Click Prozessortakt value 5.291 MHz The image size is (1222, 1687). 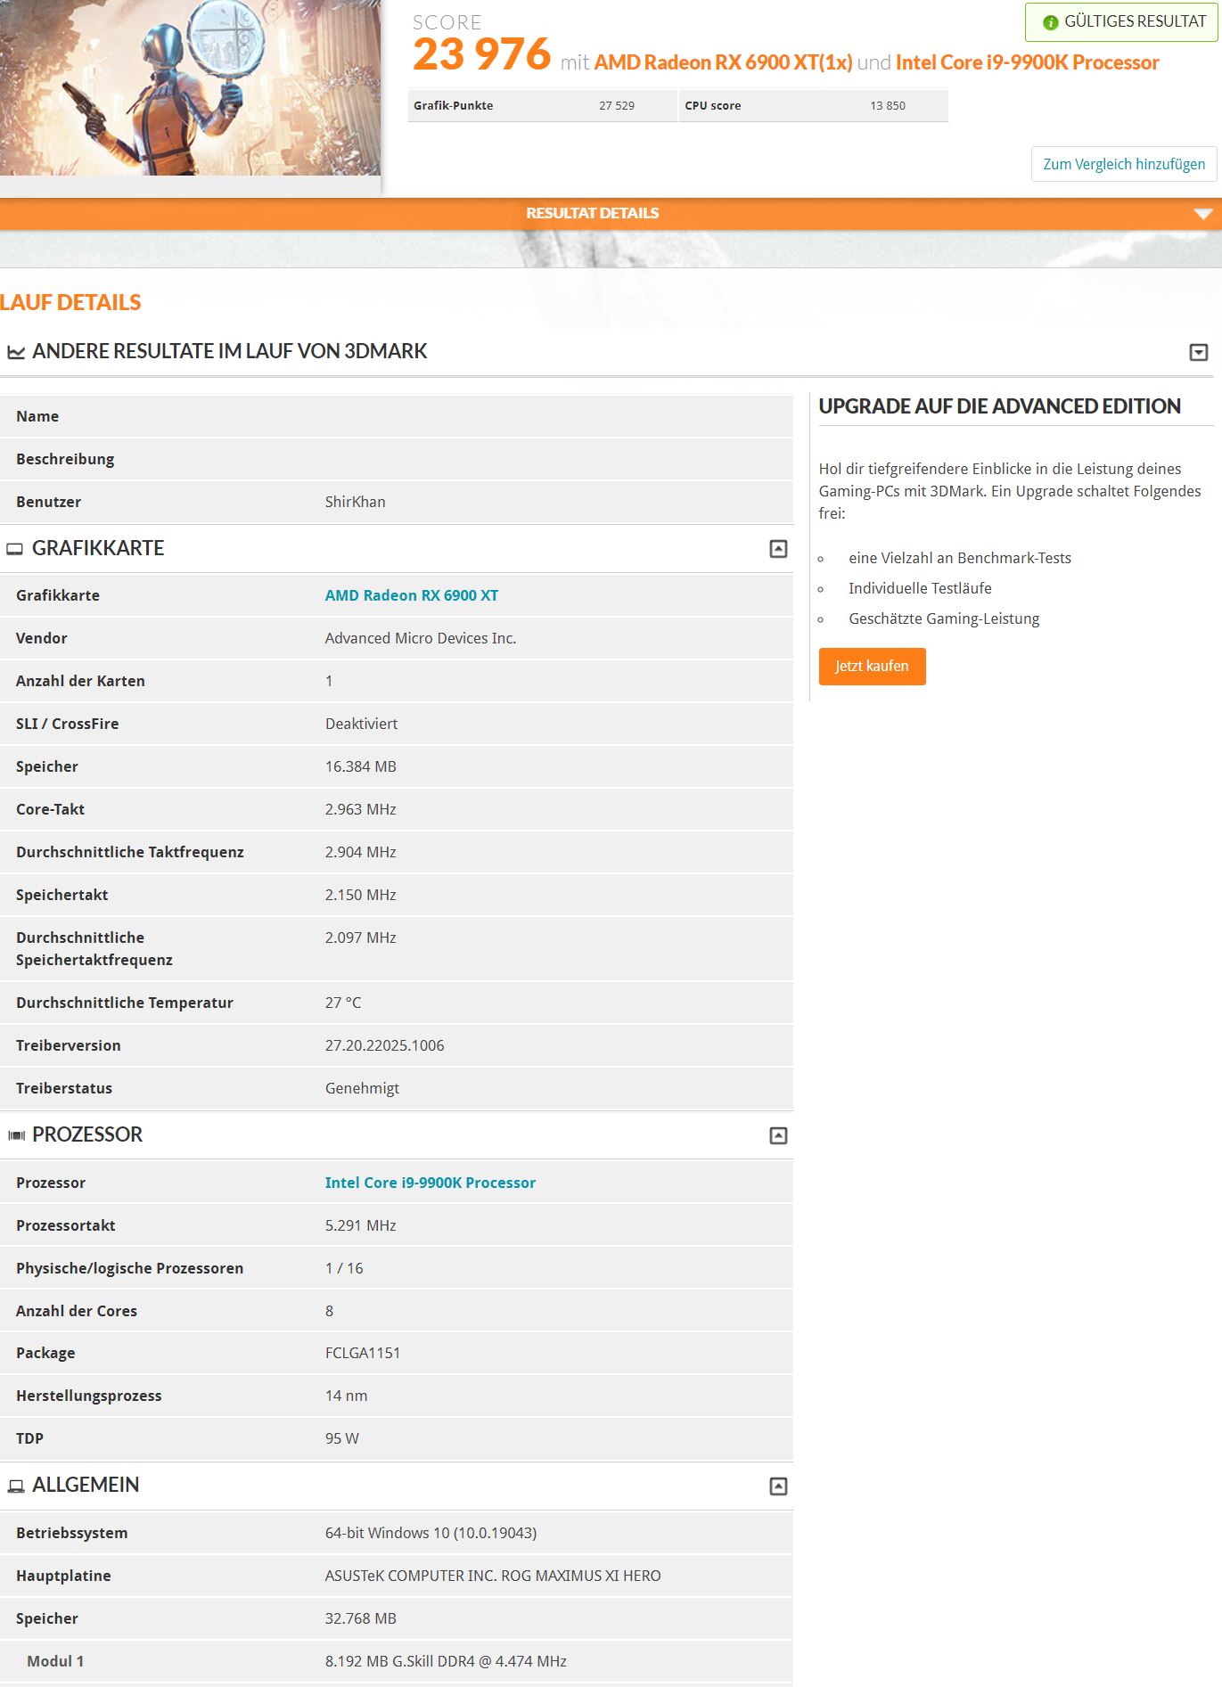click(x=361, y=1225)
